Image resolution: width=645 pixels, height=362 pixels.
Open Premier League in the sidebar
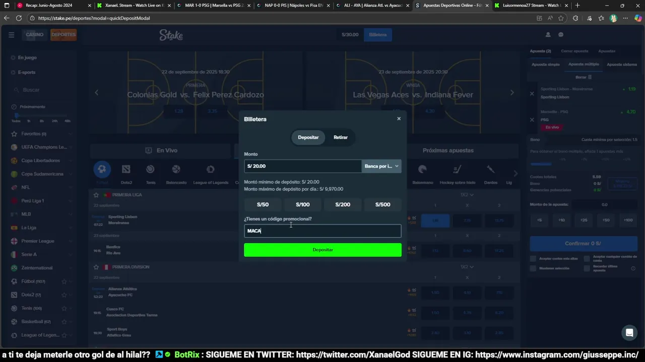click(37, 241)
